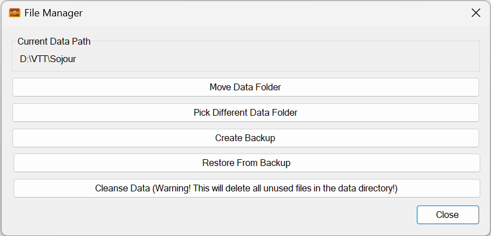
Task: Click the Cleanse Data warning button
Action: (246, 188)
